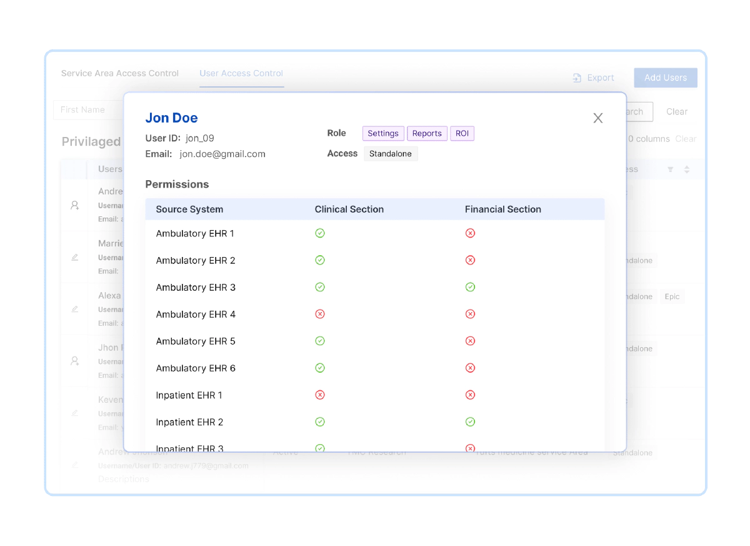Image resolution: width=750 pixels, height=546 pixels.
Task: Click Ambulatory EHR 6 Financial Section cross icon
Action: [471, 368]
